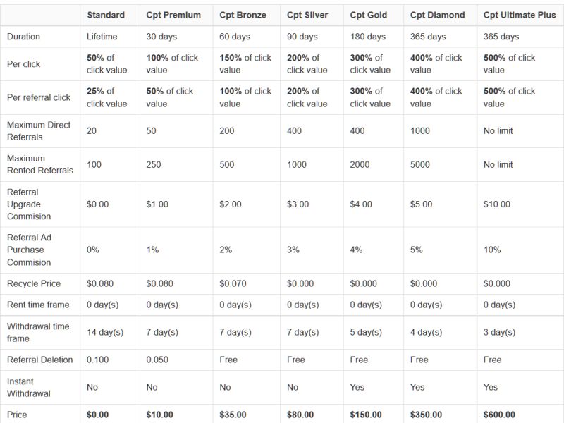Select the Recycle Price row label
The height and width of the screenshot is (423, 564).
click(33, 283)
